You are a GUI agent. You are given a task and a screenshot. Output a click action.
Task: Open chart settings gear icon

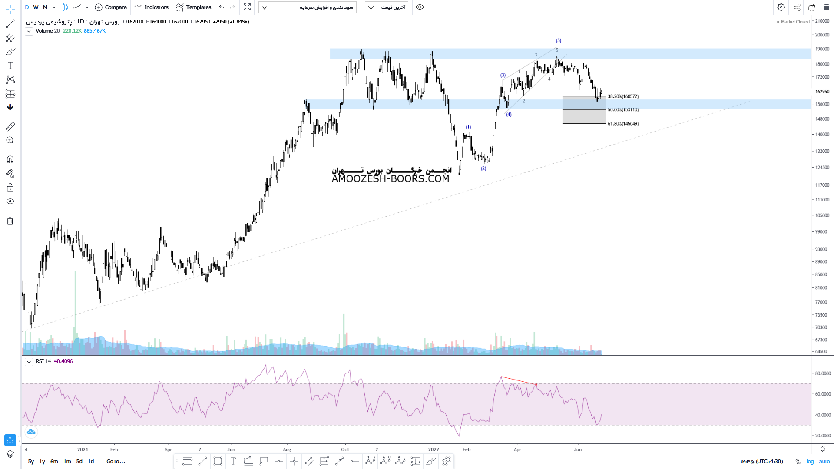click(781, 7)
